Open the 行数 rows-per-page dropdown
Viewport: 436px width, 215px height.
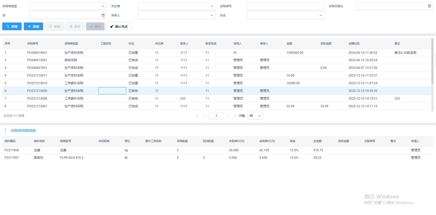pyautogui.click(x=255, y=116)
